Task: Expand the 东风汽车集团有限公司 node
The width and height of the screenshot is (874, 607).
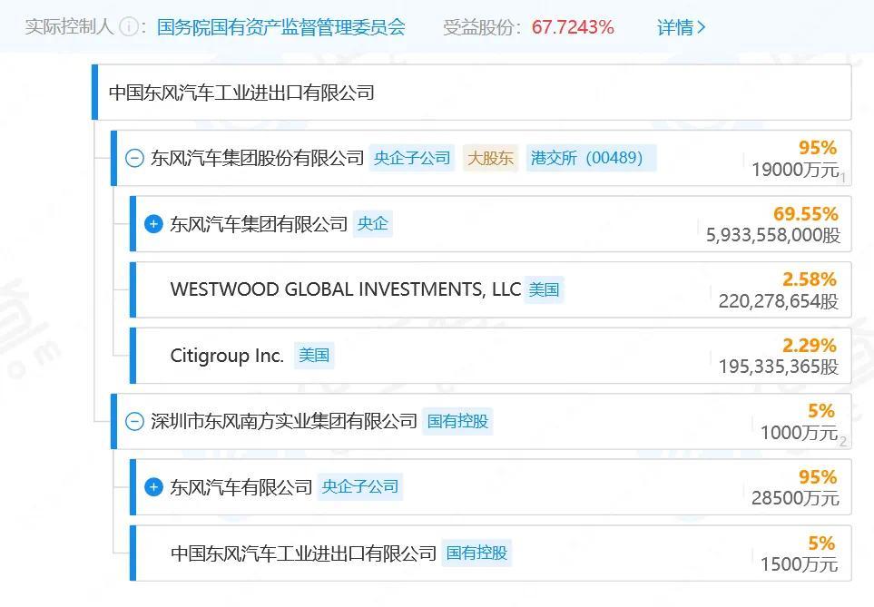Action: [153, 224]
